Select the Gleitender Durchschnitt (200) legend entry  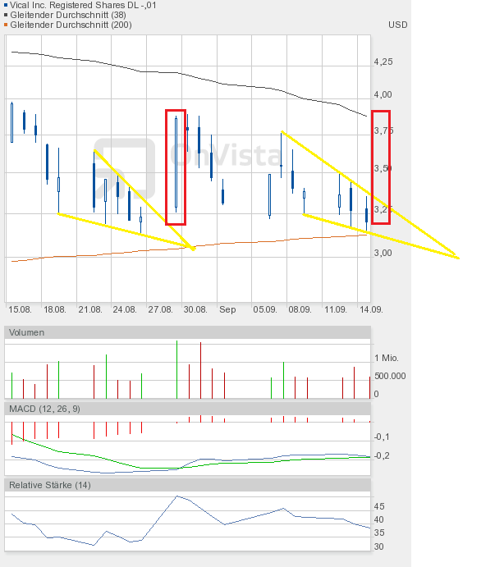click(x=71, y=25)
